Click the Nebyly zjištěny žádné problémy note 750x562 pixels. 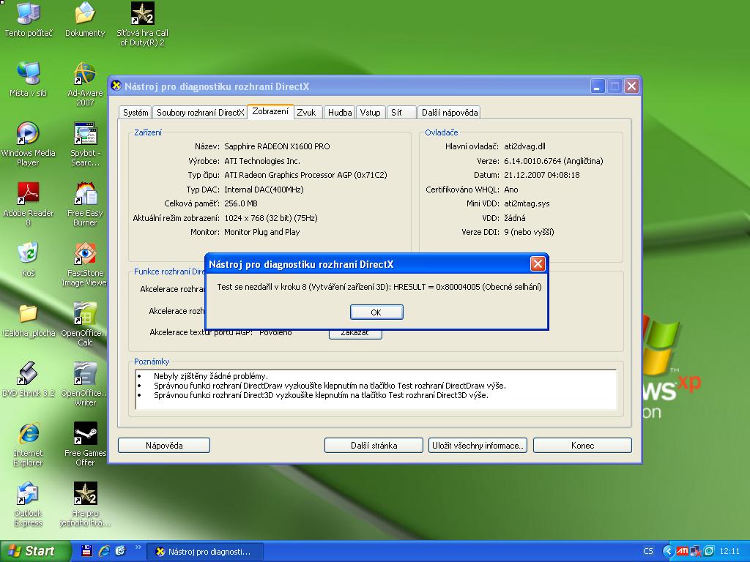tap(210, 376)
